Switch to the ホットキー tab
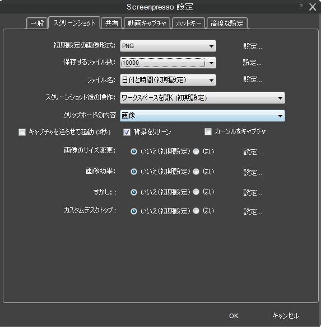The height and width of the screenshot is (327, 321). pyautogui.click(x=188, y=23)
